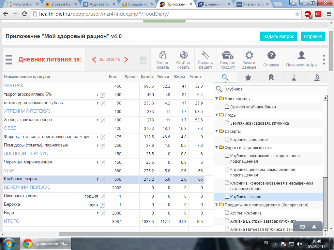The image size is (334, 250).
Task: Advance to next day with right arrow
Action: 126,60
